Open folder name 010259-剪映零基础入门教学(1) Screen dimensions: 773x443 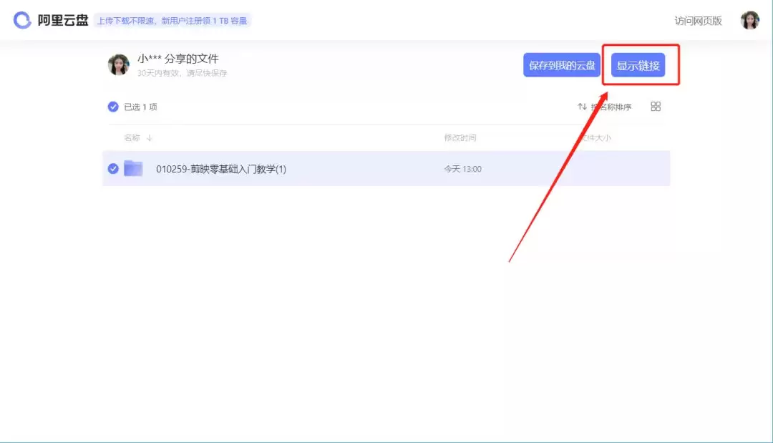tap(221, 169)
